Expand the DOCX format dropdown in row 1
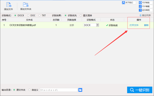Viewport: 154px width, 96px height. click(98, 25)
